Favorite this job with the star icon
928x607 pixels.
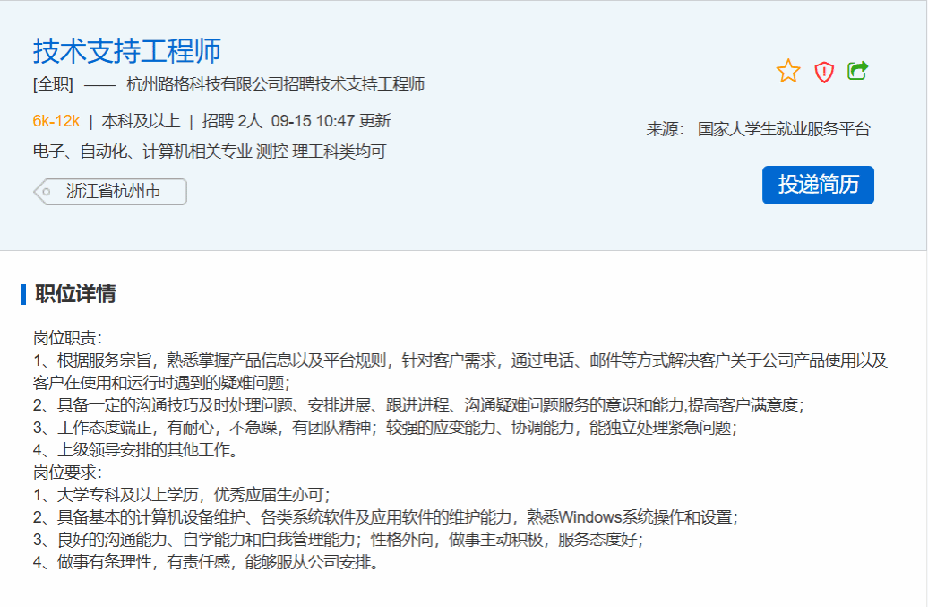788,72
